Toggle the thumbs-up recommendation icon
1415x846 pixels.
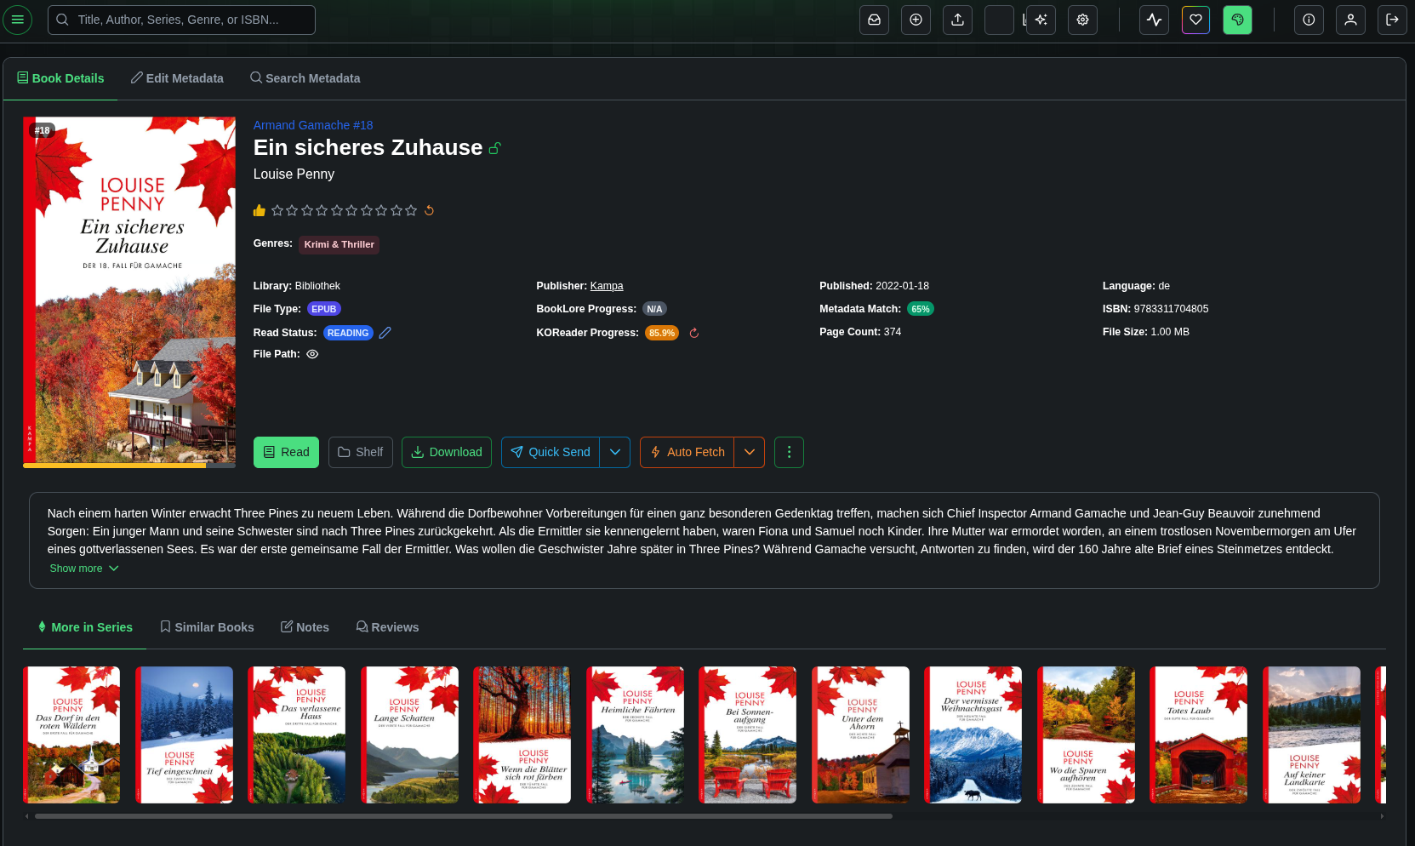pyautogui.click(x=260, y=210)
